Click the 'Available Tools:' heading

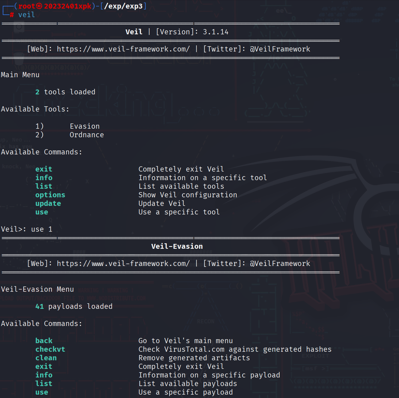pos(35,109)
